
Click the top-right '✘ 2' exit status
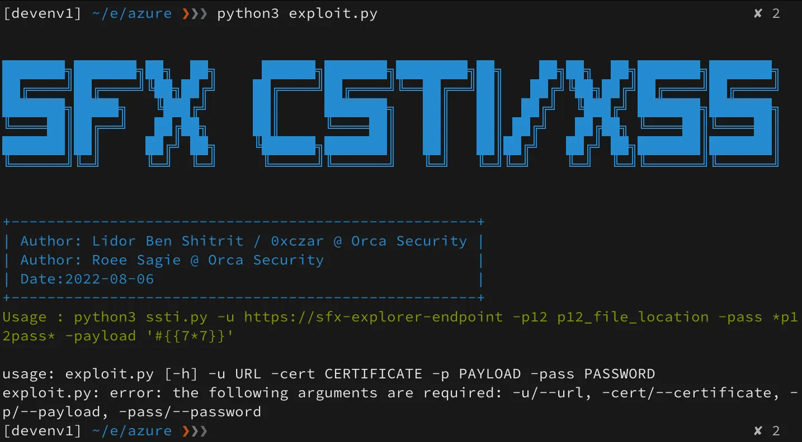pyautogui.click(x=767, y=14)
